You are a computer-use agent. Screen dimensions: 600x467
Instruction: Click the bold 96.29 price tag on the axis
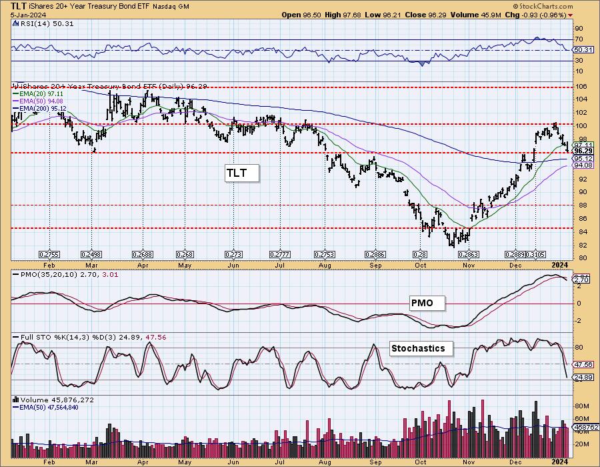[x=583, y=151]
